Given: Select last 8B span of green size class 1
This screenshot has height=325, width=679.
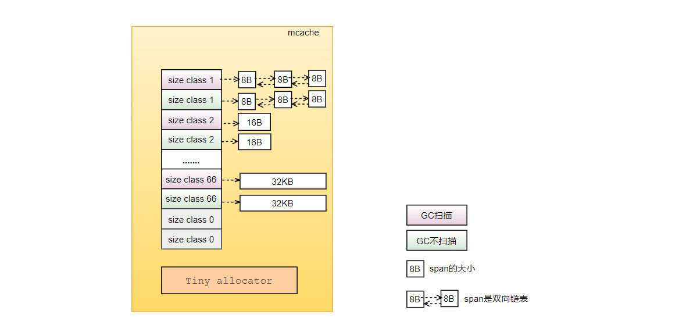Looking at the screenshot, I should 317,99.
